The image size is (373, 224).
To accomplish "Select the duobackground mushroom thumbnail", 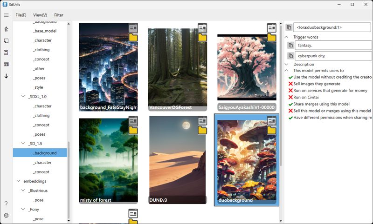I will pos(247,160).
